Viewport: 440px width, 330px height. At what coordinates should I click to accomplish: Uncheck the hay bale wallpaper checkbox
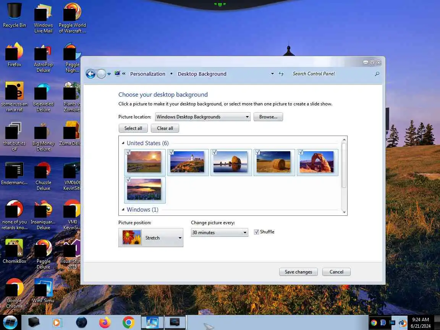pos(257,152)
